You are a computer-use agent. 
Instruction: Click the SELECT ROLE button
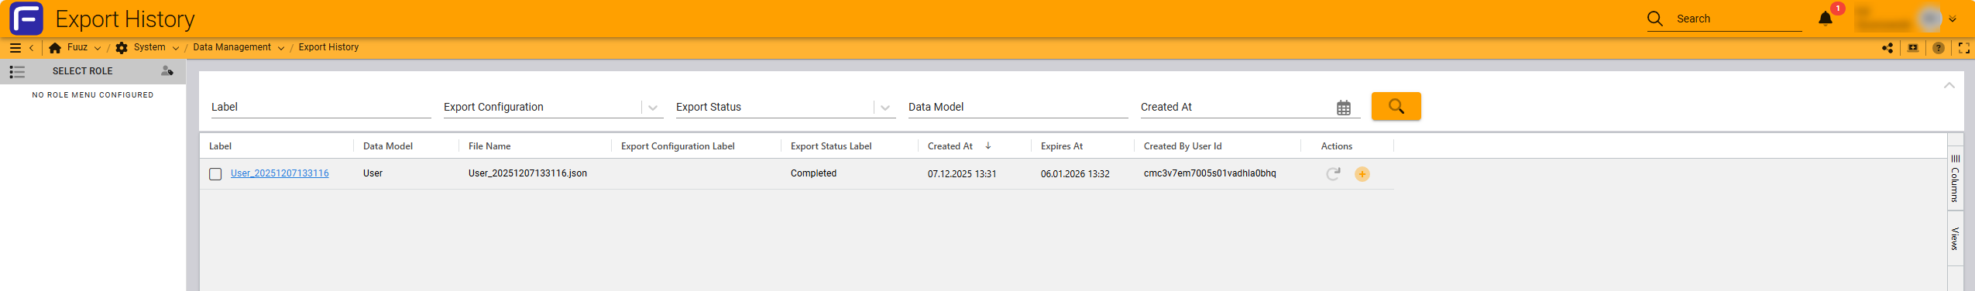(x=83, y=71)
